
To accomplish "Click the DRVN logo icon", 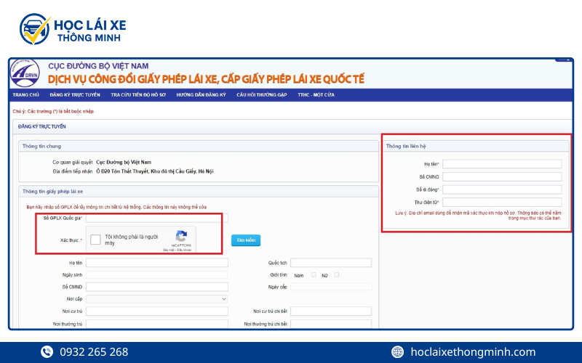I will click(x=25, y=73).
